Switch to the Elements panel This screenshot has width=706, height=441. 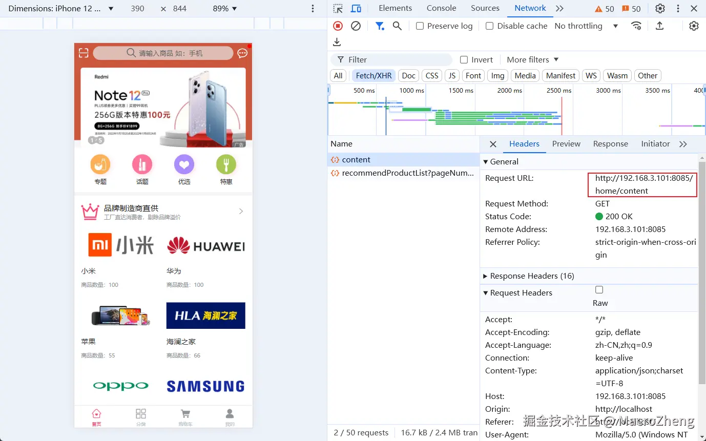pyautogui.click(x=395, y=8)
